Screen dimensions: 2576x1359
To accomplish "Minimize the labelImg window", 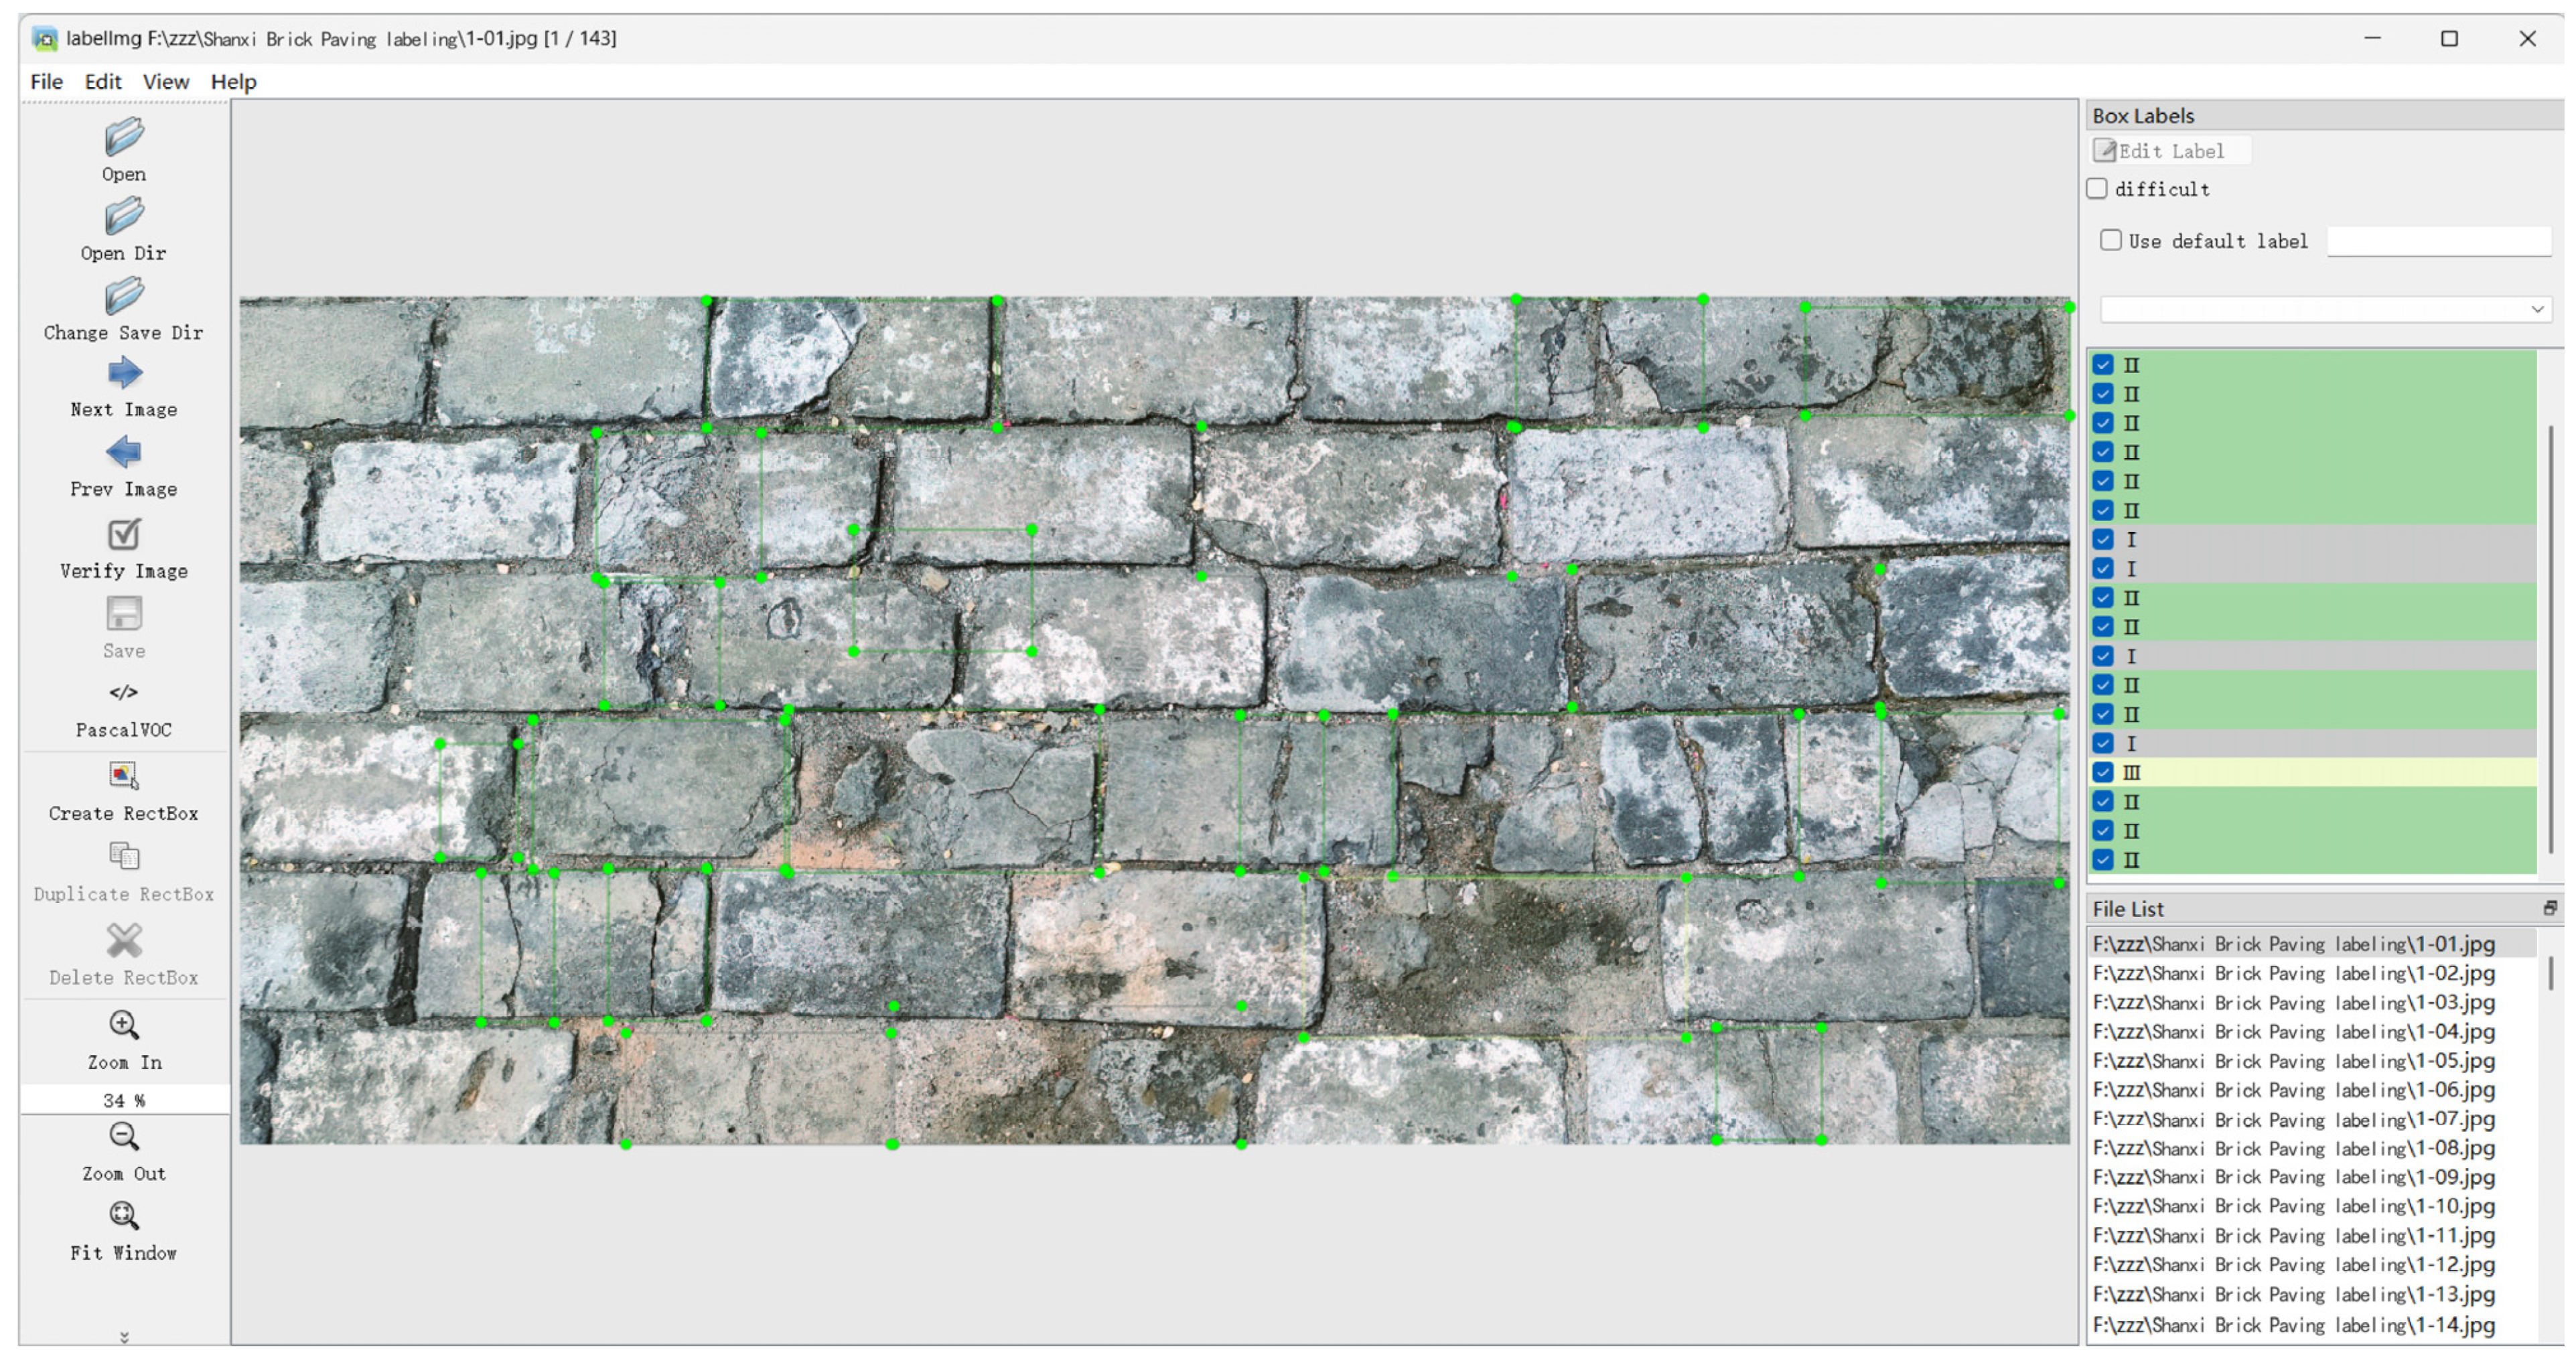I will pos(2372,39).
